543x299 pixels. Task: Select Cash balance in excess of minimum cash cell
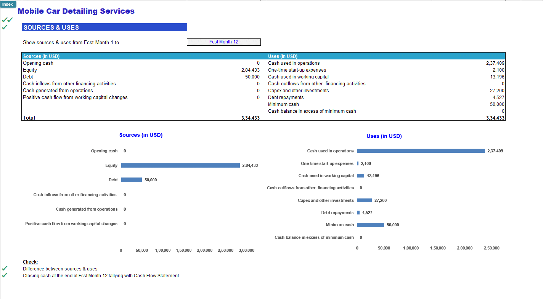pyautogui.click(x=312, y=111)
